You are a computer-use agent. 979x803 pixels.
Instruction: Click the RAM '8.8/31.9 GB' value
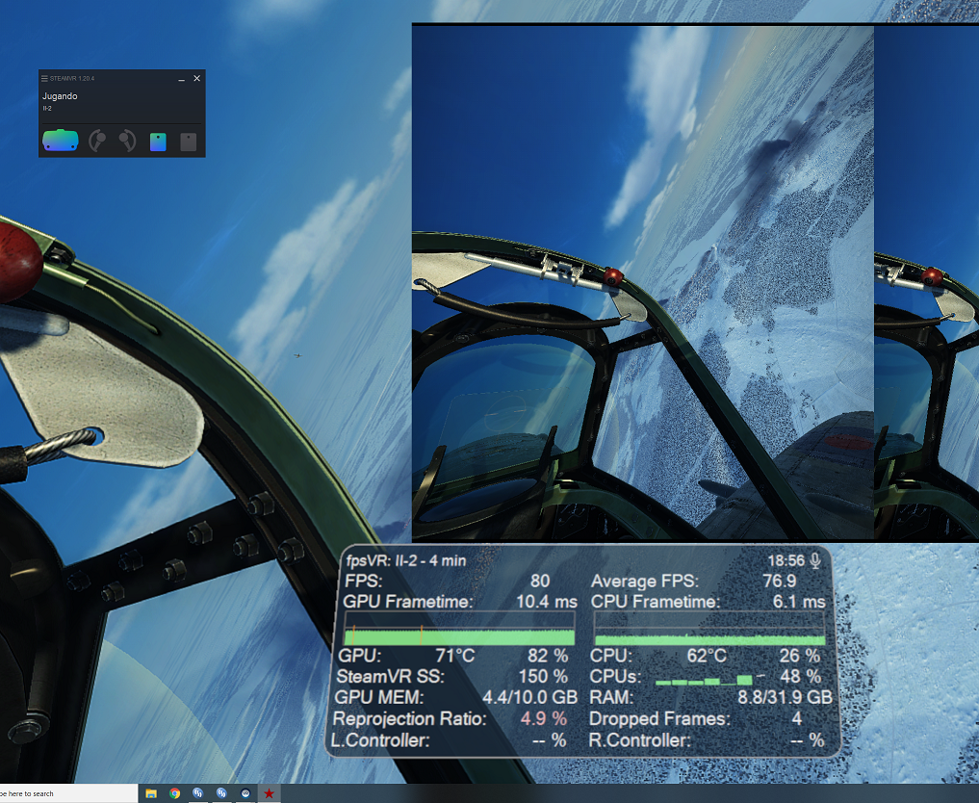click(x=785, y=697)
